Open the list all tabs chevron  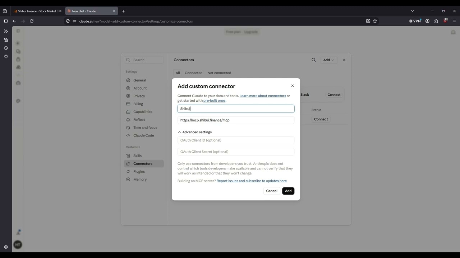(x=413, y=11)
